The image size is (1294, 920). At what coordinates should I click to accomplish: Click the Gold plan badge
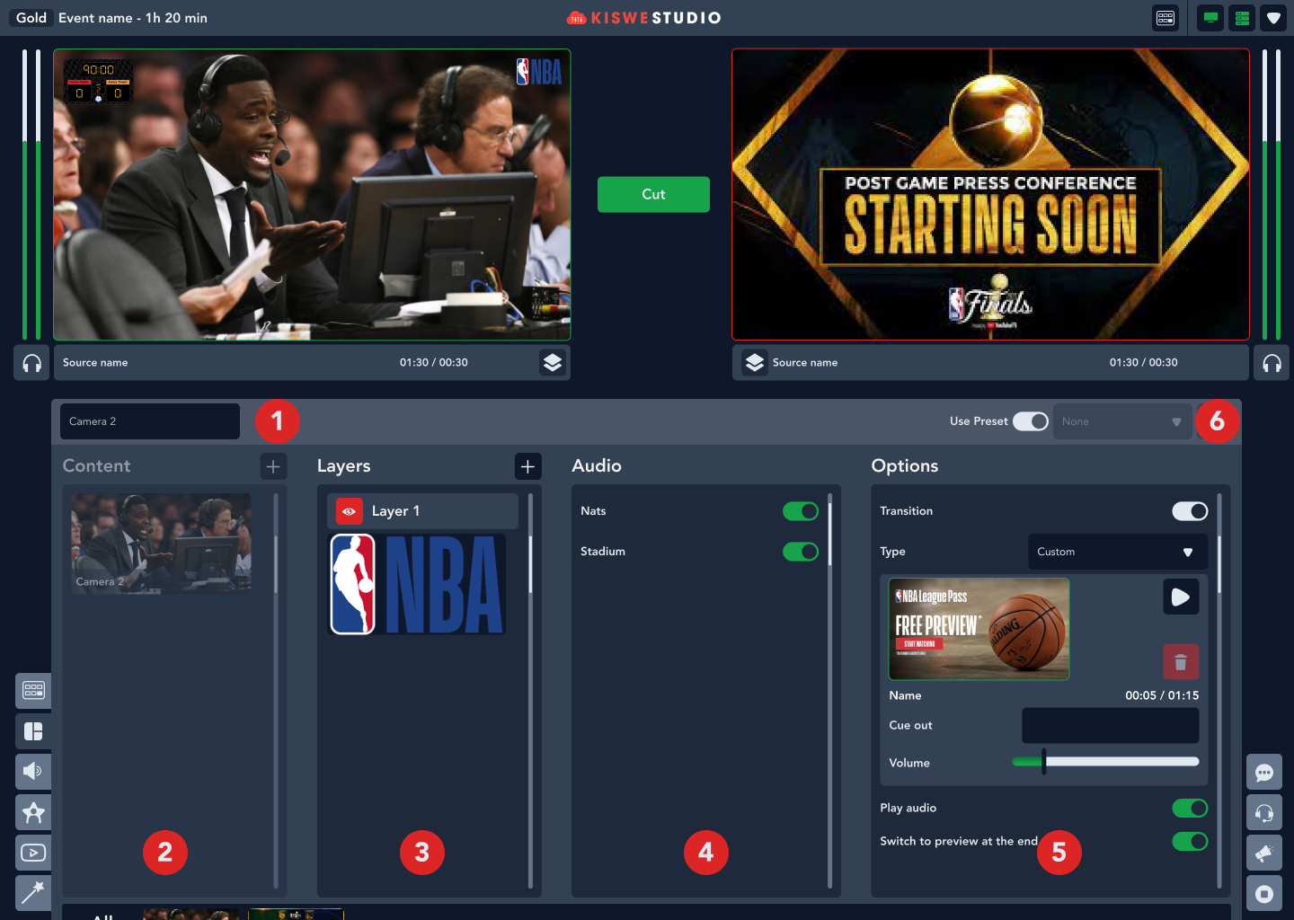[31, 18]
